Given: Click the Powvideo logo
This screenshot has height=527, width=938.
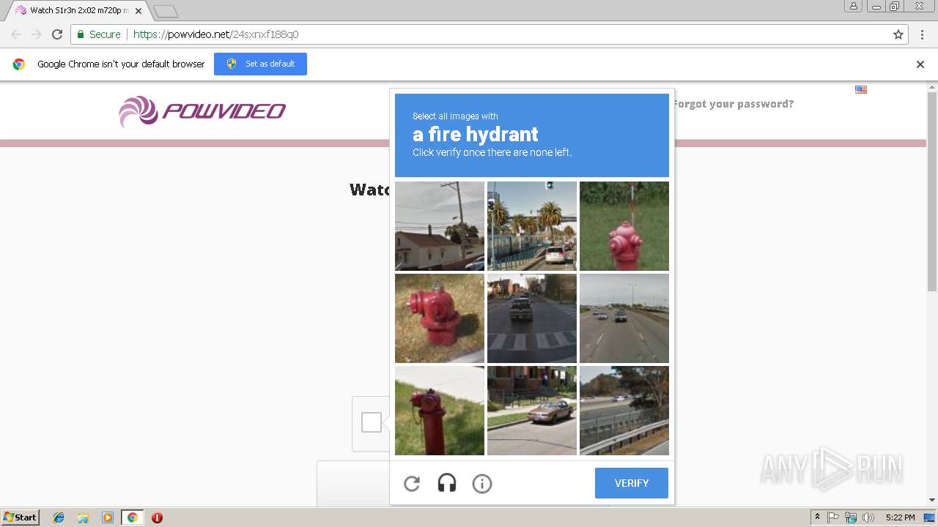Looking at the screenshot, I should click(202, 111).
